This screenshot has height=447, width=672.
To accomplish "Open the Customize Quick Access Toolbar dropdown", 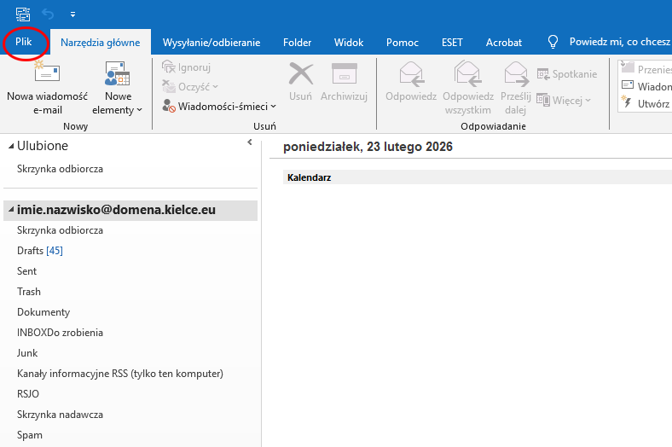I will point(72,15).
